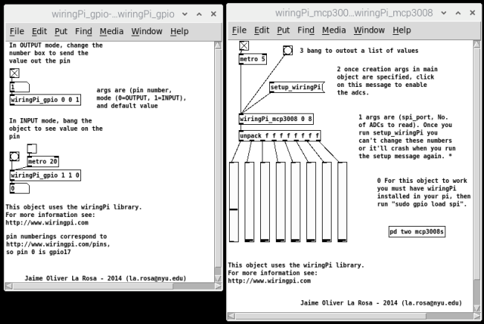Open the Put menu in the mcp3008 window
The height and width of the screenshot is (324, 484).
click(283, 30)
